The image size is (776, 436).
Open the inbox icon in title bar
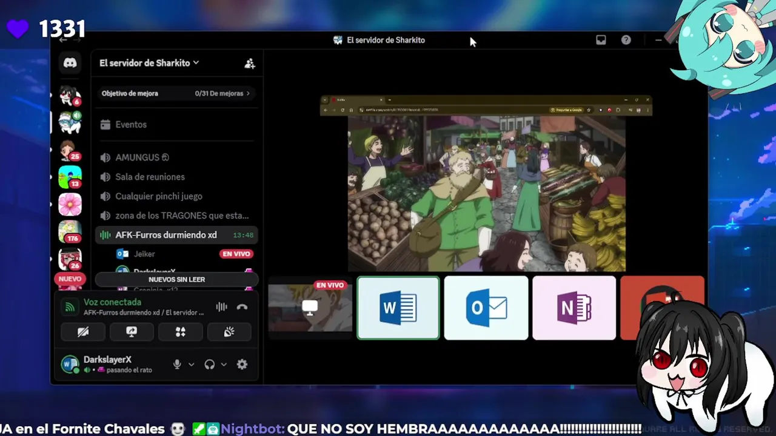tap(601, 40)
